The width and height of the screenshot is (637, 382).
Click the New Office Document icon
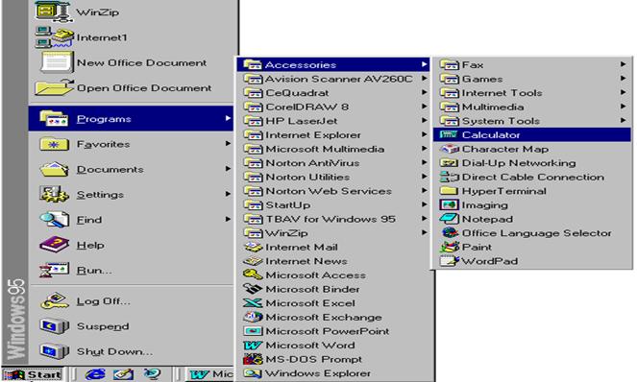[x=57, y=62]
